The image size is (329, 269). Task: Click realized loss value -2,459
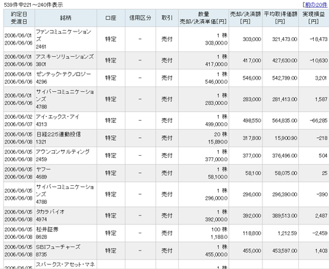pyautogui.click(x=320, y=233)
